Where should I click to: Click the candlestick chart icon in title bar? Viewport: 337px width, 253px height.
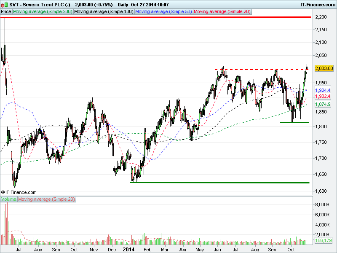(x=4, y=4)
